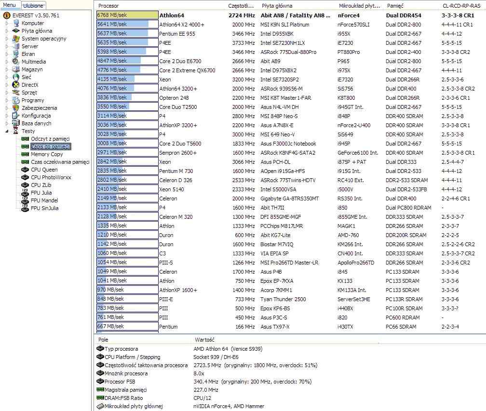Image resolution: width=486 pixels, height=411 pixels.
Task: Collapse the Testy tree node
Action: pos(7,131)
